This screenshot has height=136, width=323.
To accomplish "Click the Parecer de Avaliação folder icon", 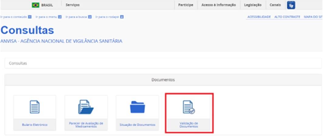I will pos(86,107).
